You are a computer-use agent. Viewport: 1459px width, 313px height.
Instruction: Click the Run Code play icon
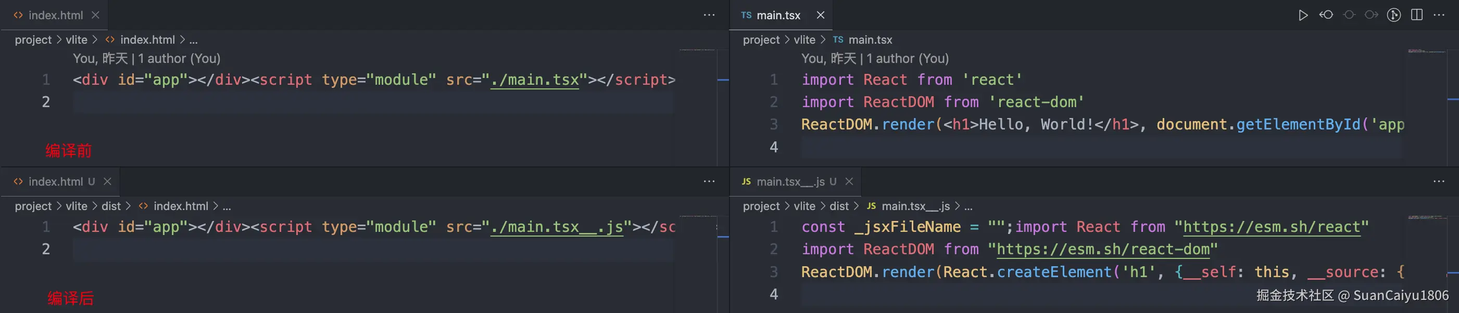pyautogui.click(x=1303, y=15)
